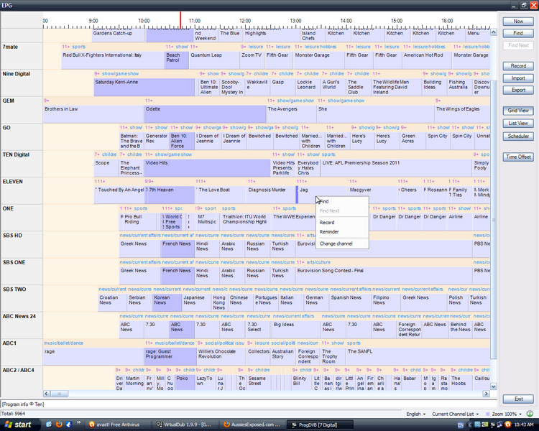Select the Diagnosis Murder programme on ELEVEN
Screen dimensions: 539x431
coord(267,190)
